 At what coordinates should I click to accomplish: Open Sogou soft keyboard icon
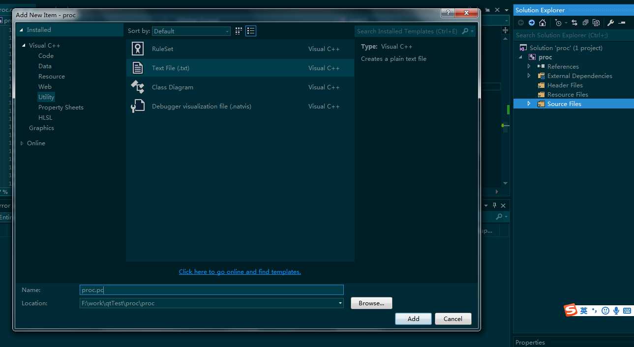coord(627,311)
